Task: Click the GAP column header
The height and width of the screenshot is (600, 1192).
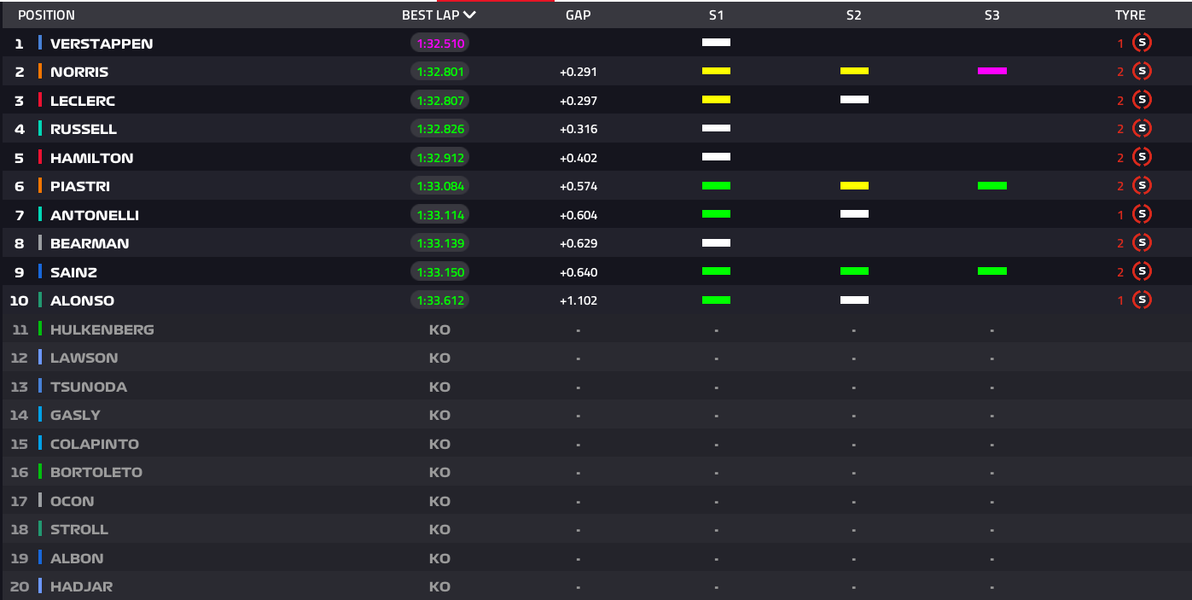Action: (x=578, y=15)
